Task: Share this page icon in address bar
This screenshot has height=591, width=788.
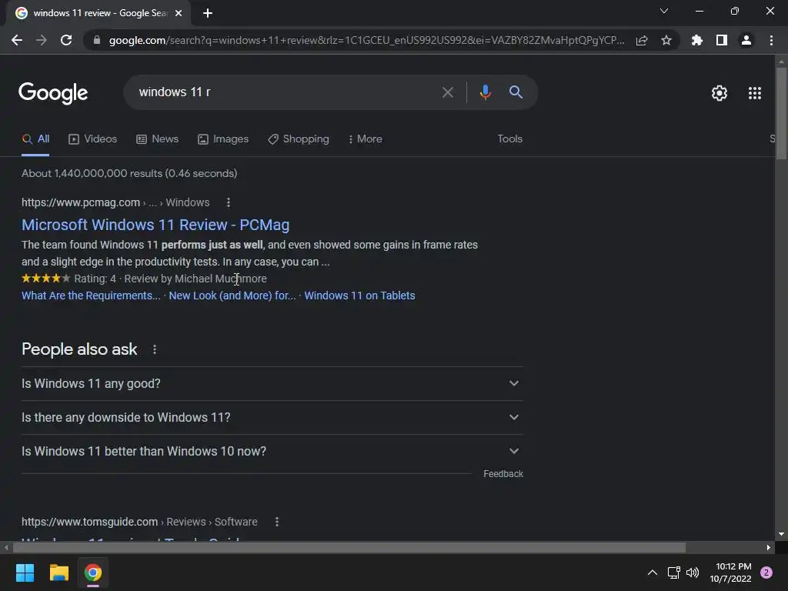Action: (642, 40)
